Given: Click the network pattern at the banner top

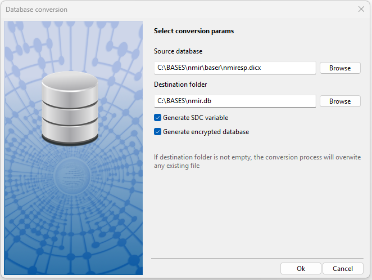Looking at the screenshot, I should (x=73, y=39).
